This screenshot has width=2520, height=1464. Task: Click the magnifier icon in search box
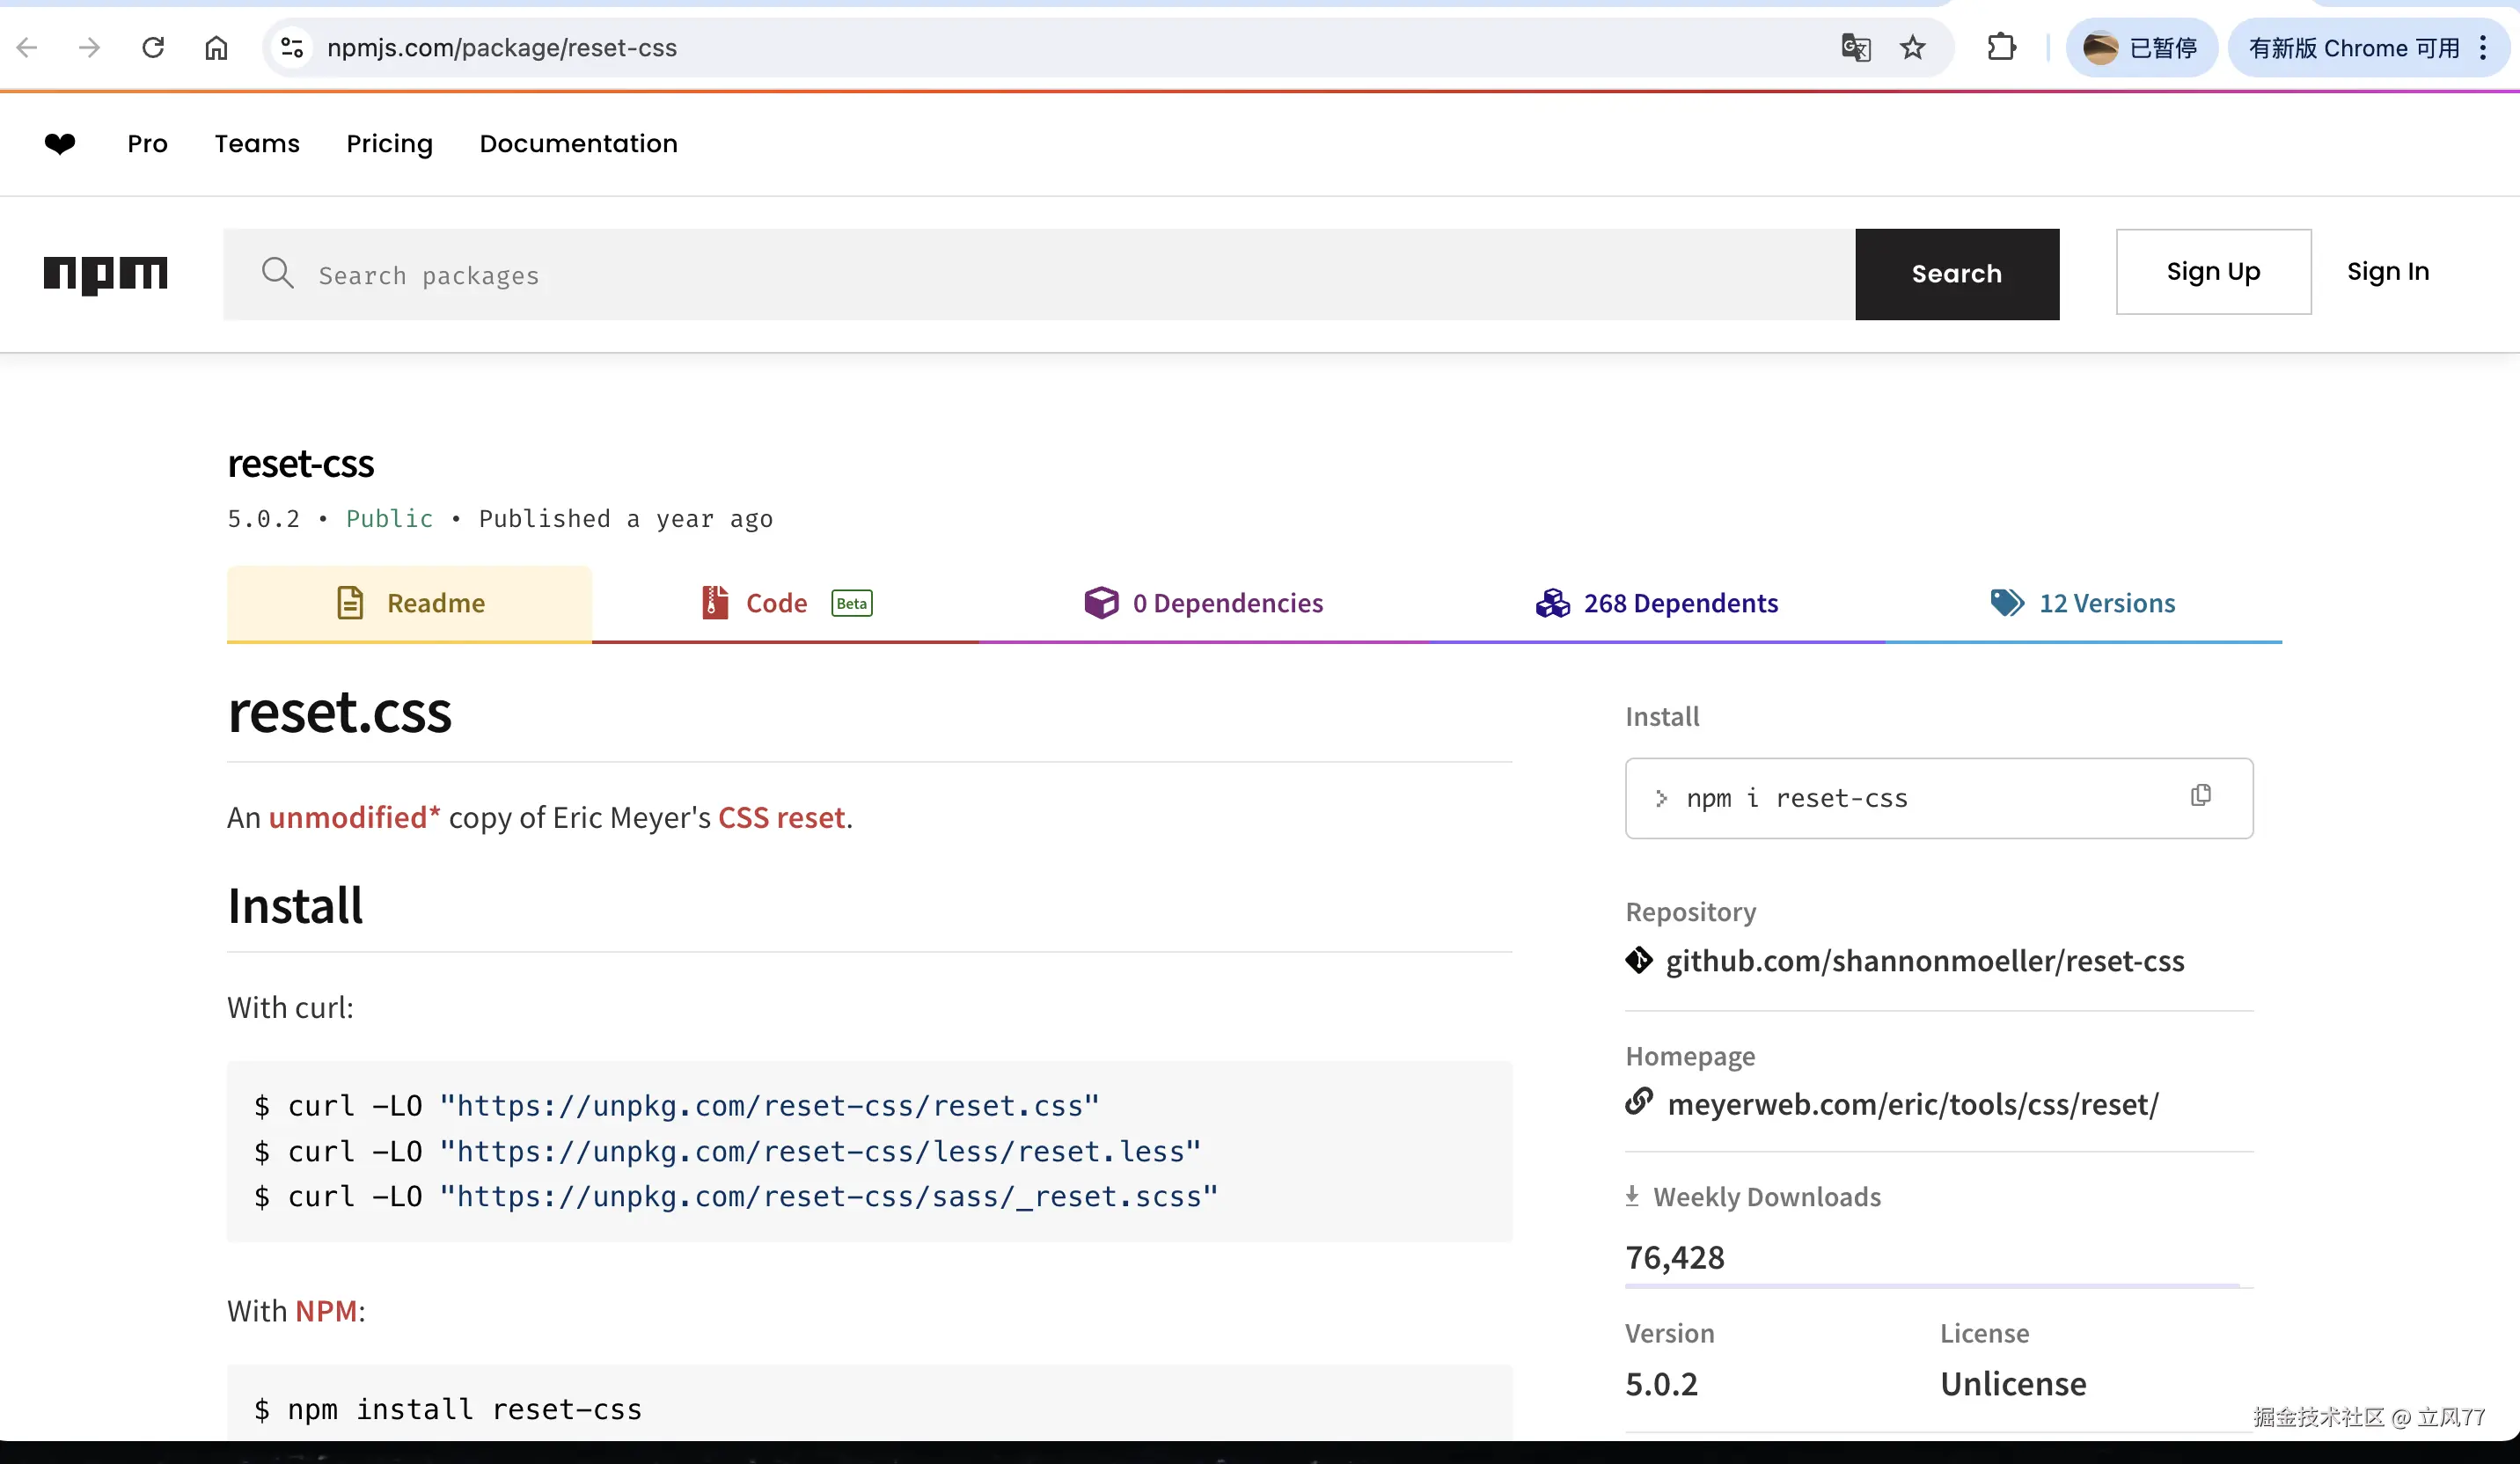[277, 273]
